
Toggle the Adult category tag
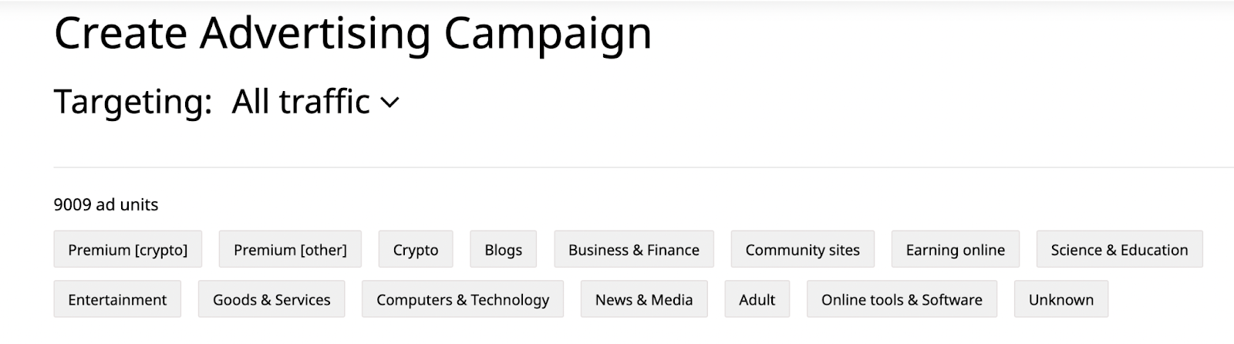click(757, 299)
